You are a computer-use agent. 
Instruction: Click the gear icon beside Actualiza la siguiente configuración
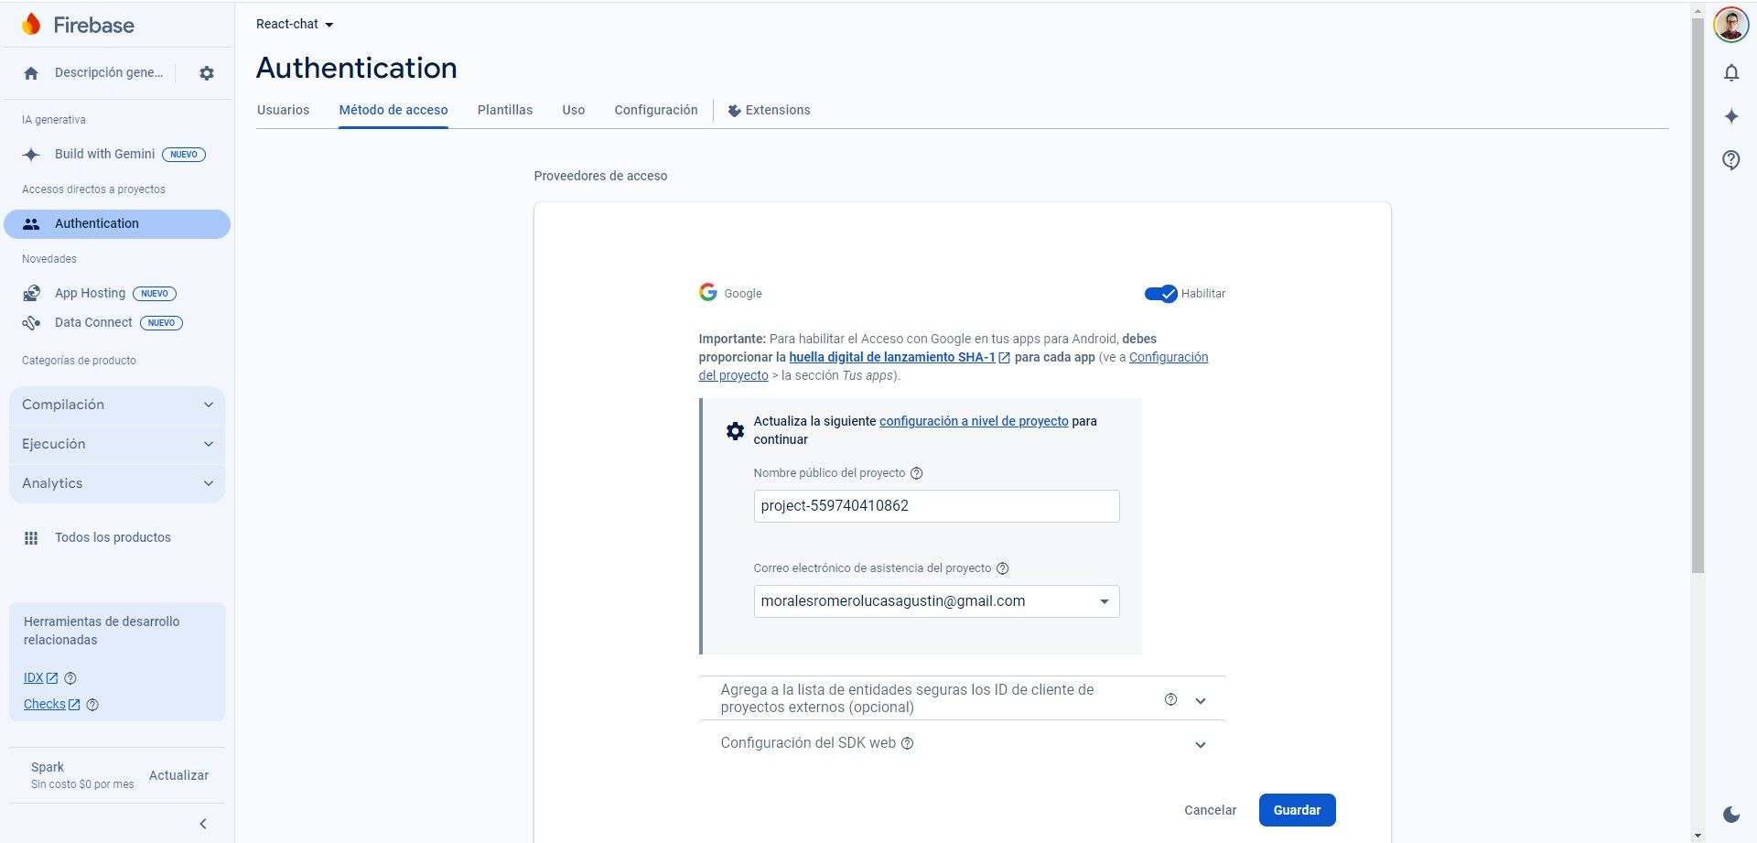click(x=735, y=431)
